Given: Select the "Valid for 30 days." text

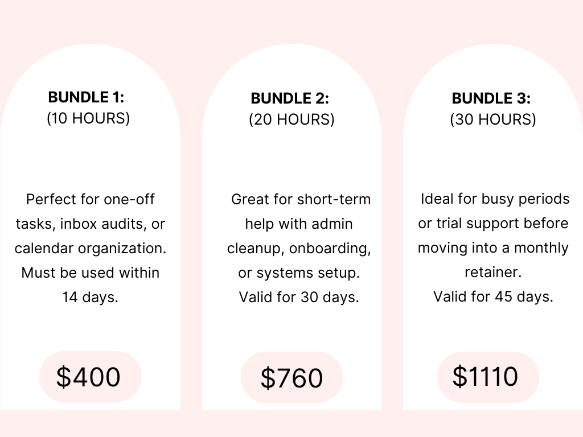Looking at the screenshot, I should [299, 297].
